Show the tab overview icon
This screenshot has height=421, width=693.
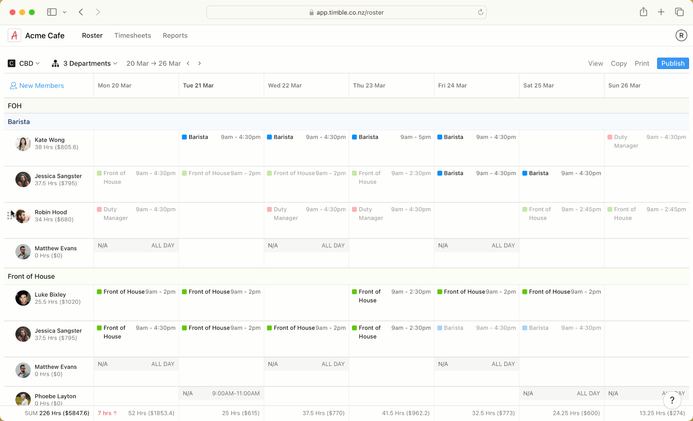tap(679, 12)
